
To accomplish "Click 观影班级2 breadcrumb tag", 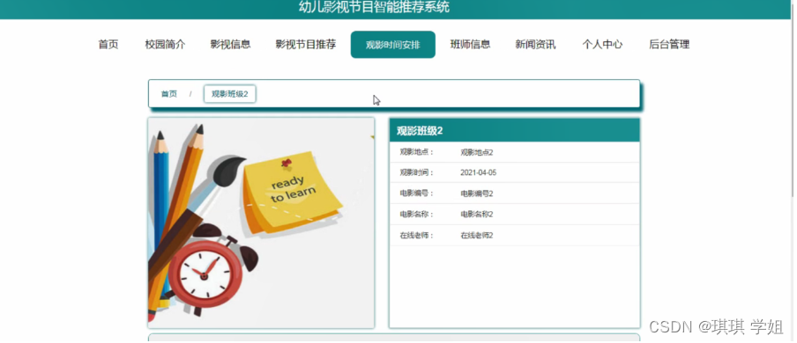I will coord(230,94).
